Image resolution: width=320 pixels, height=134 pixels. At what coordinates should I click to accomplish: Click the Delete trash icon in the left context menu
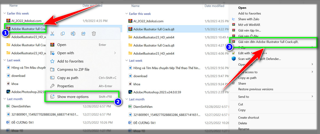94,34
